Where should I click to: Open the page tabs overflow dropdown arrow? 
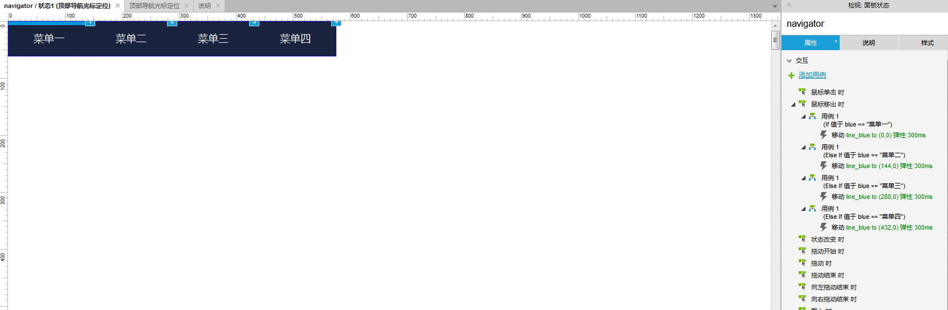click(775, 6)
